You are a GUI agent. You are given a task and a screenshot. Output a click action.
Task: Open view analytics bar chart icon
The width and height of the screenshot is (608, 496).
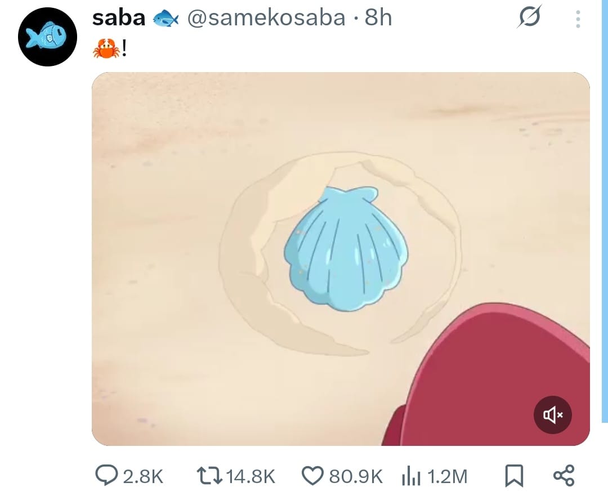[411, 476]
